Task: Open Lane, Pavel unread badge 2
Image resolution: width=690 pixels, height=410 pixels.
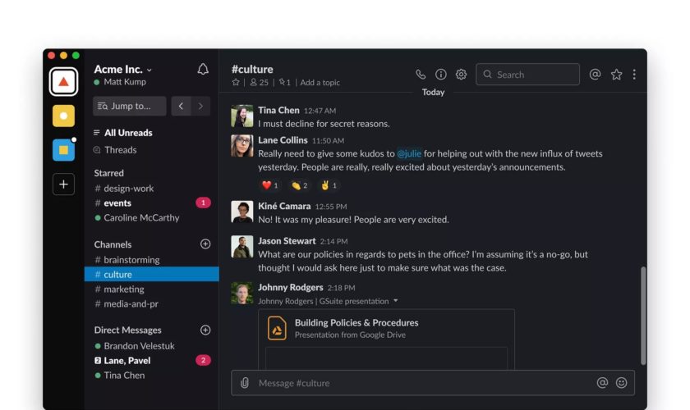Action: 203,360
